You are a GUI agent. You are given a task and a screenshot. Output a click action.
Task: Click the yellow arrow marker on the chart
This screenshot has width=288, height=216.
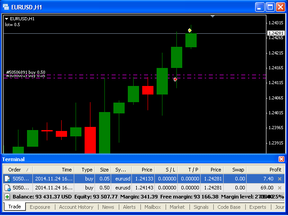(190, 31)
